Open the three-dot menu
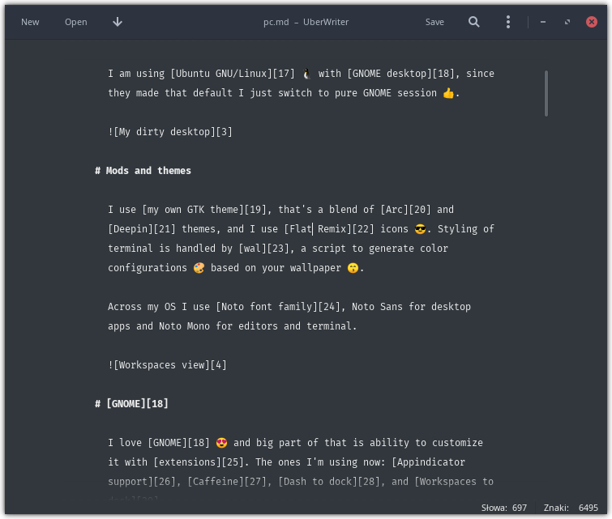The image size is (612, 519). (x=507, y=22)
